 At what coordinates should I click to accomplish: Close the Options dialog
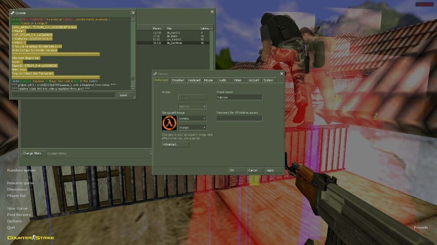click(x=281, y=74)
